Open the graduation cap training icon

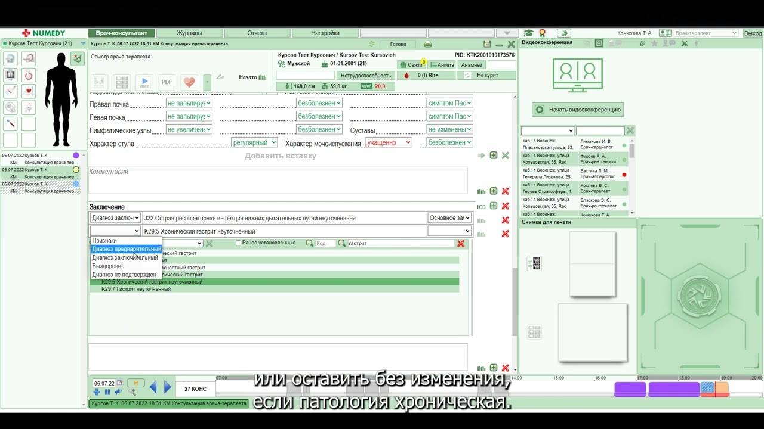click(529, 33)
